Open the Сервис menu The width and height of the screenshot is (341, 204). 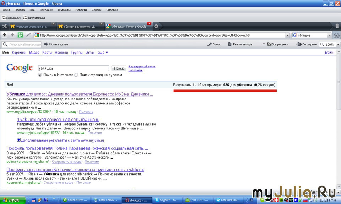[x=96, y=10]
